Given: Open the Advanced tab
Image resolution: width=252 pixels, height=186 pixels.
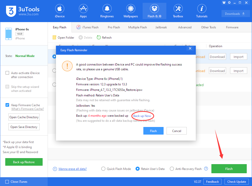Looking at the screenshot, I should point(185,27).
